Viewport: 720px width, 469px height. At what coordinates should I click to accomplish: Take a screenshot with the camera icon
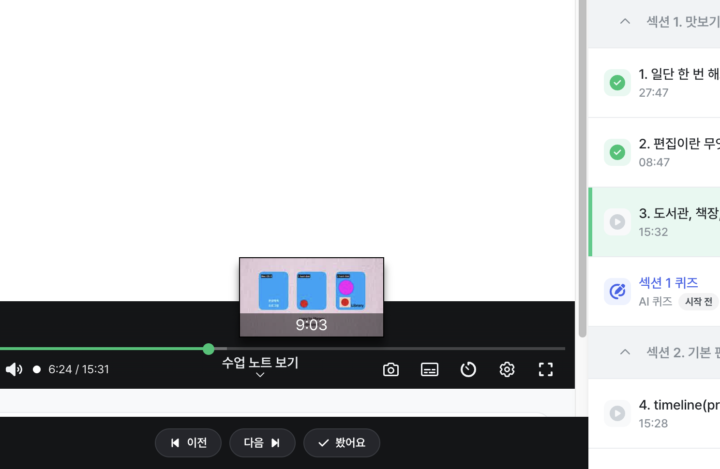point(391,369)
